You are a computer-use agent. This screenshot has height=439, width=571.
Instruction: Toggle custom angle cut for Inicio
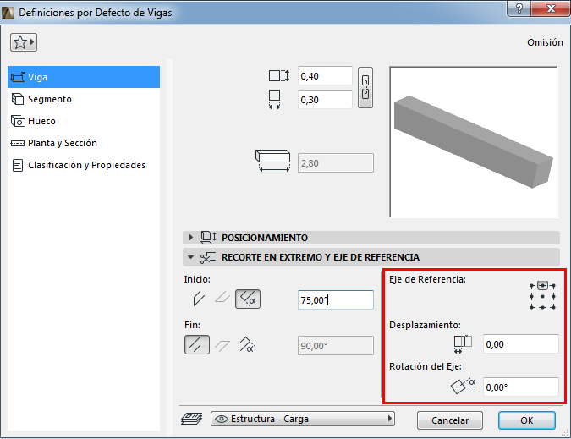pyautogui.click(x=248, y=299)
